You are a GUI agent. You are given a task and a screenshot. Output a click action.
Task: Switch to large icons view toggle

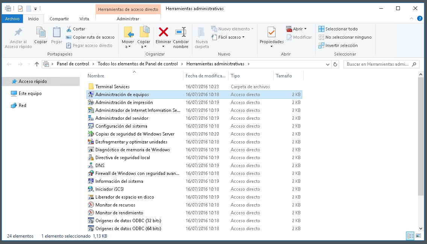coord(418,236)
